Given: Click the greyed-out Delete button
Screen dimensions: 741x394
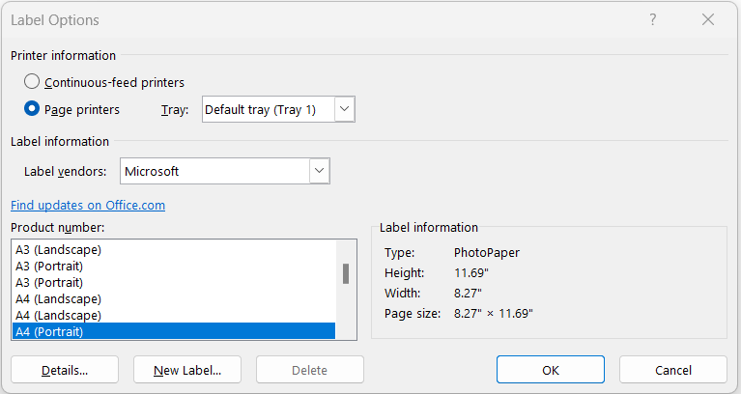Looking at the screenshot, I should pos(310,370).
